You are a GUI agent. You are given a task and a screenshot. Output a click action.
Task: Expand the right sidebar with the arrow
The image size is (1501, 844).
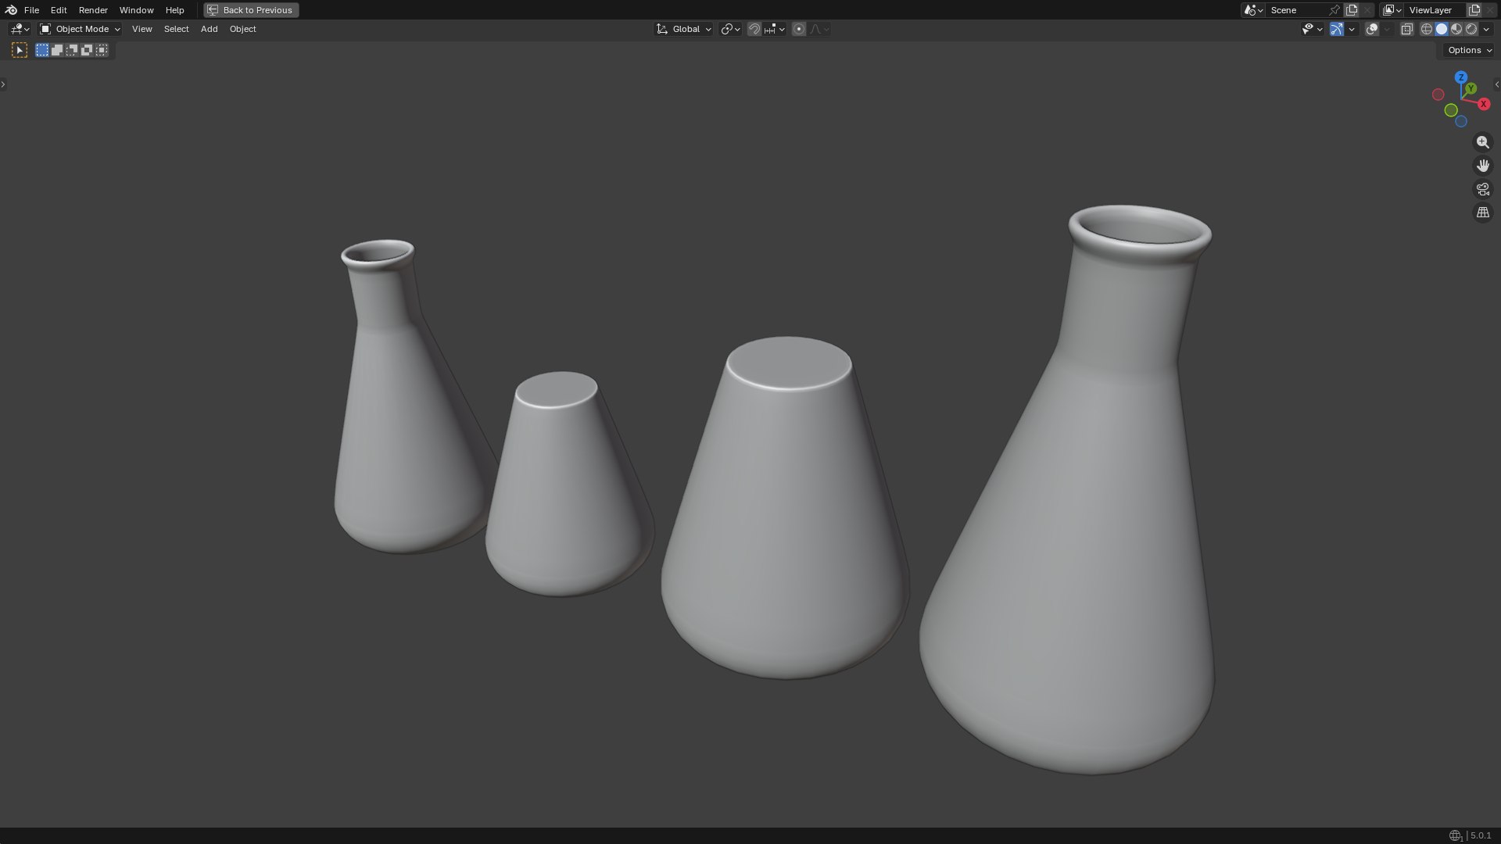point(1497,84)
